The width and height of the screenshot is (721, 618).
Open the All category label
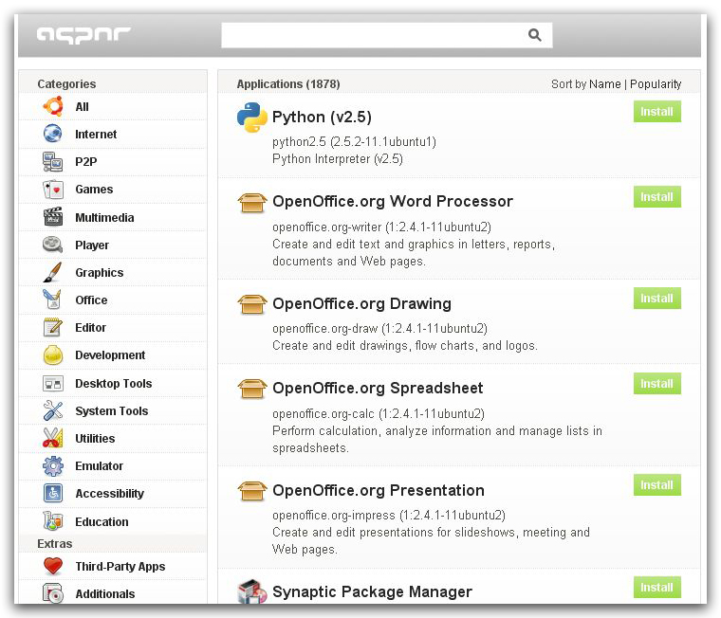point(82,107)
